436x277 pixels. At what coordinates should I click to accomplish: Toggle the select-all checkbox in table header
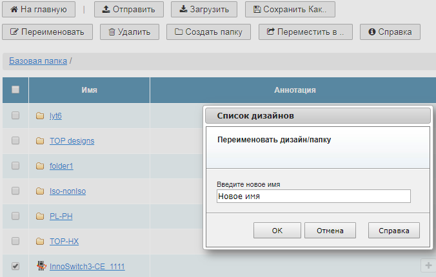click(x=15, y=90)
